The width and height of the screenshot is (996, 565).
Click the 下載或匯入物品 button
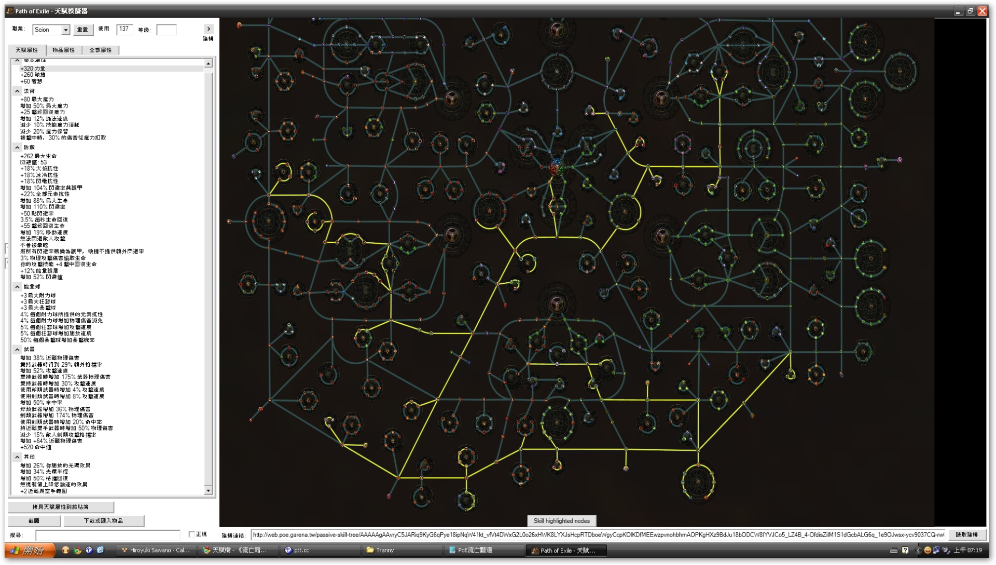pos(104,521)
